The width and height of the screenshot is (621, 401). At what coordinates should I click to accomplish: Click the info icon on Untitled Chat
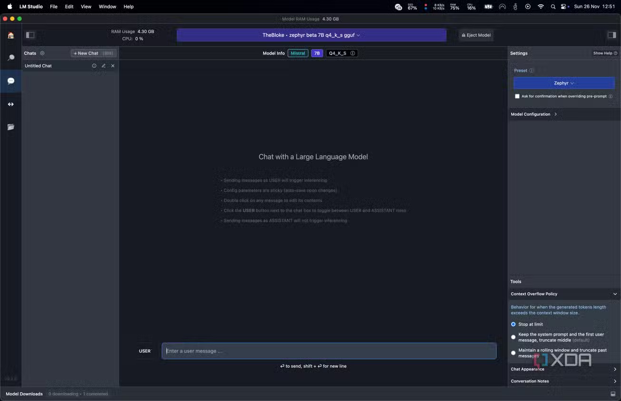coord(94,66)
